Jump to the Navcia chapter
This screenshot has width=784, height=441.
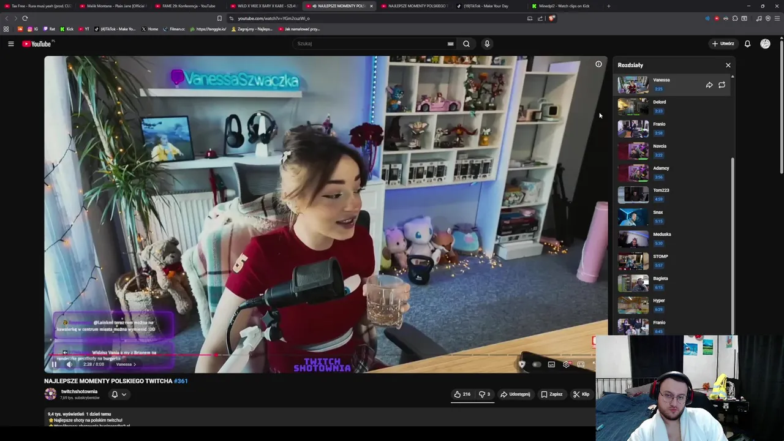[x=673, y=151]
